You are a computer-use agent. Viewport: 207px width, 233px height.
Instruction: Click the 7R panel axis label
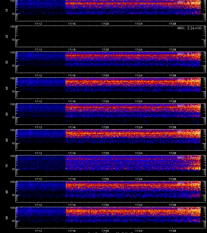coord(7,166)
